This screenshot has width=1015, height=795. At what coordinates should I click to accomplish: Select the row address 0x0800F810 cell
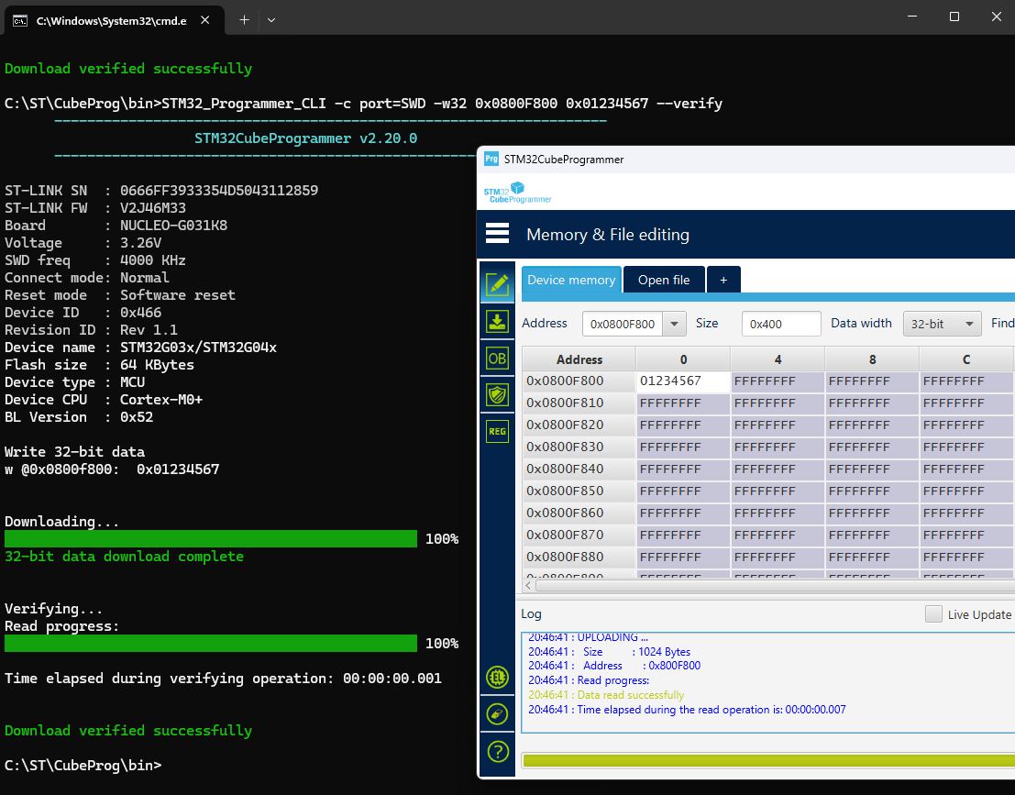click(579, 403)
